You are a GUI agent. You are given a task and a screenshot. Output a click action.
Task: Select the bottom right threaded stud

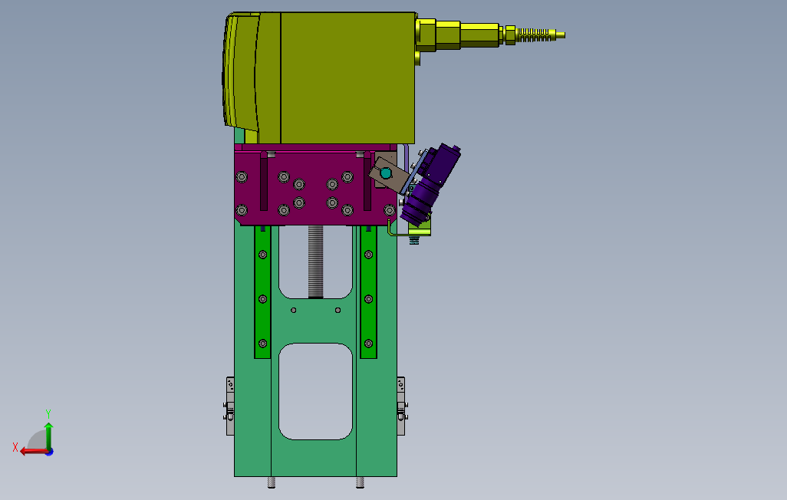tap(360, 482)
